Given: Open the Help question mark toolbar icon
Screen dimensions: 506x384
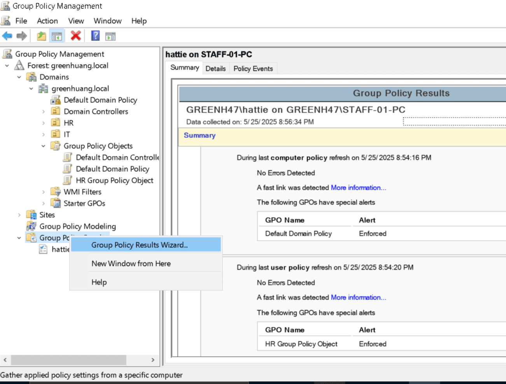Looking at the screenshot, I should pos(95,36).
